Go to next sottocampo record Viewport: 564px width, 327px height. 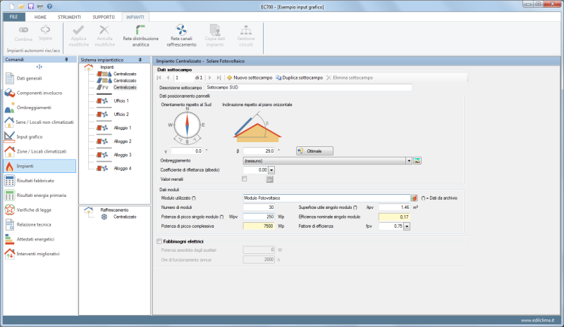coord(209,77)
